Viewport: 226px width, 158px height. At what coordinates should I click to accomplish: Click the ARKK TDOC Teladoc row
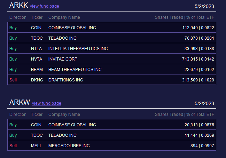coord(112,38)
